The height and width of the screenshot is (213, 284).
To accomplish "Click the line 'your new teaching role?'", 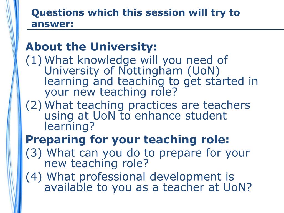I will pos(111,92).
